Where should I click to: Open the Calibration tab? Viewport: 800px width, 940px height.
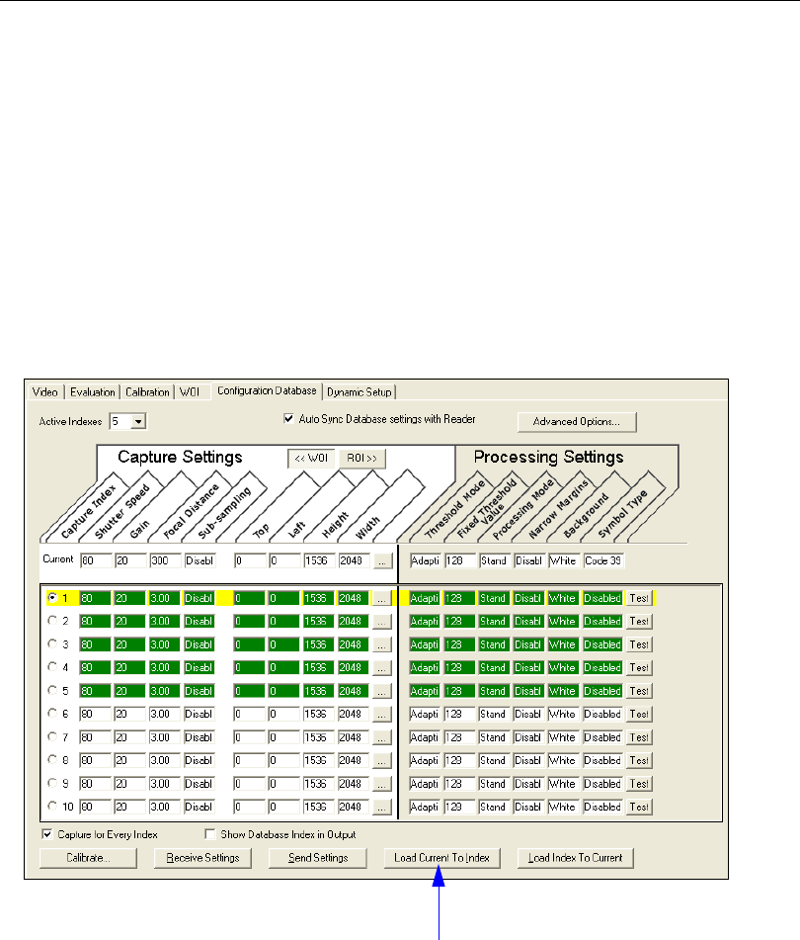click(147, 392)
